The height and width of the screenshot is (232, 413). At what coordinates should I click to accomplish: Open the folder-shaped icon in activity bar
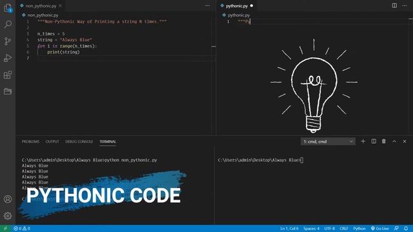click(x=8, y=92)
